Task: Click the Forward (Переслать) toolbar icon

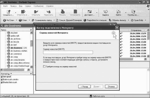Action: click(48, 12)
